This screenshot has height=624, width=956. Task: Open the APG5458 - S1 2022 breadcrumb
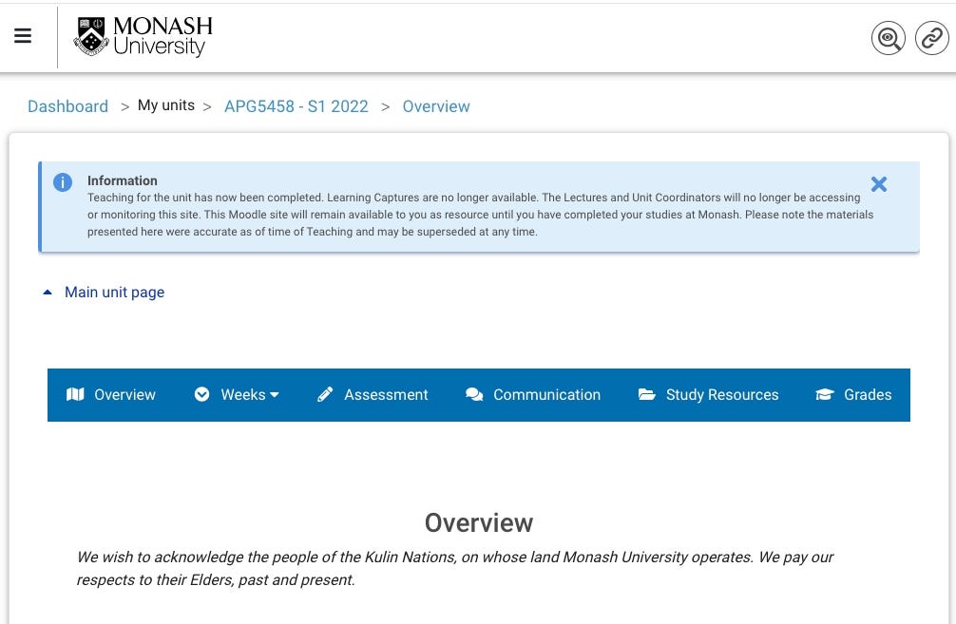296,106
